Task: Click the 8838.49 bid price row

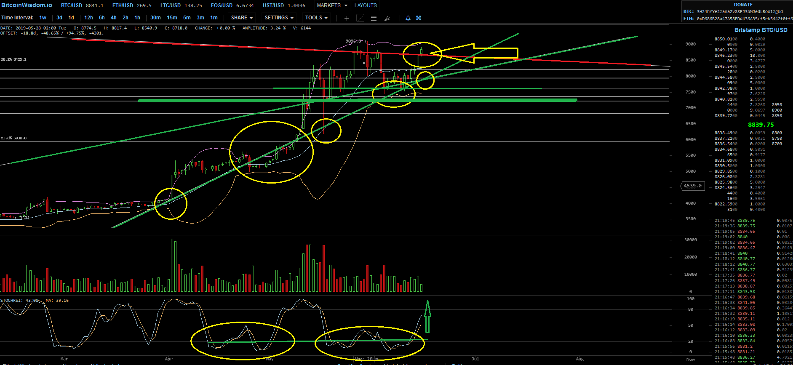Action: point(740,133)
